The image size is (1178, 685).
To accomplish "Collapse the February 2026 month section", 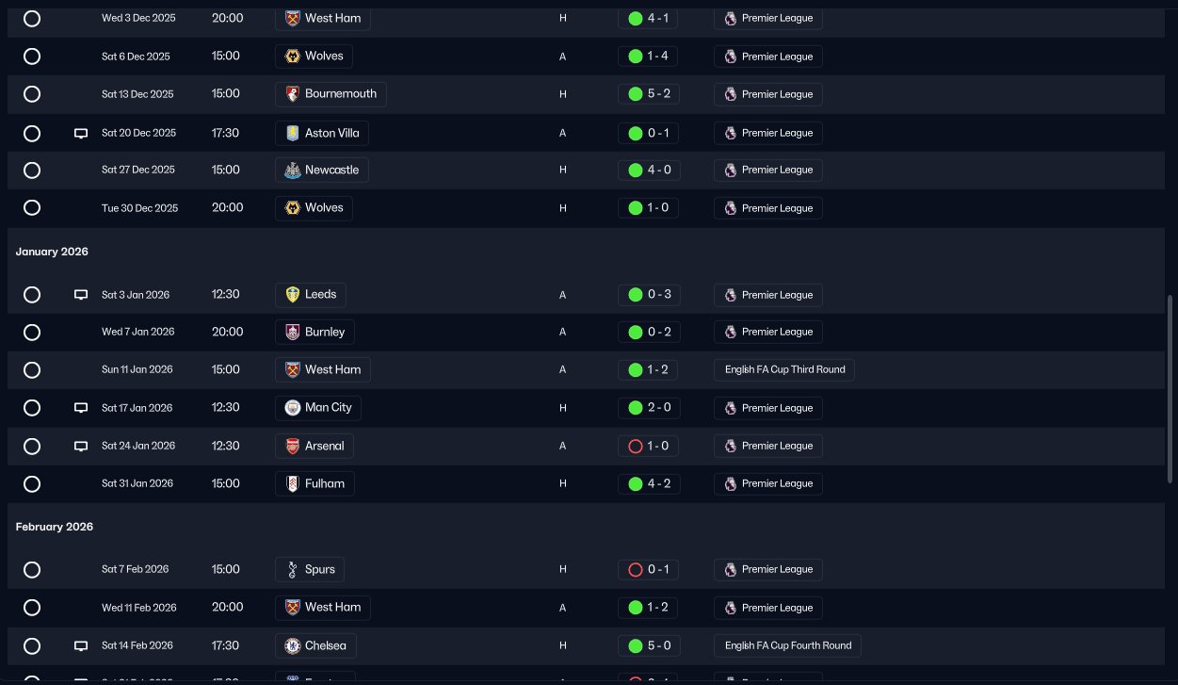I will click(x=55, y=528).
